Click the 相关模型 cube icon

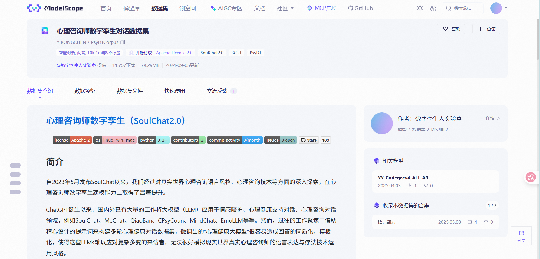[x=377, y=161]
